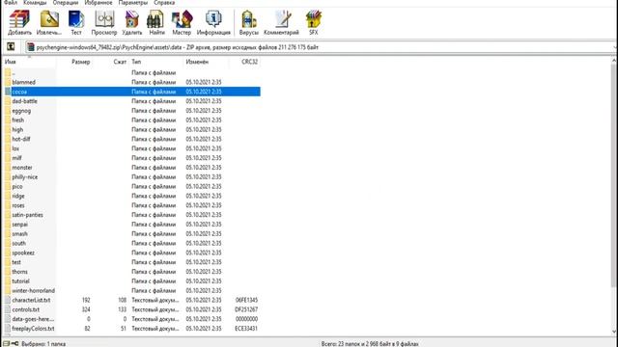Select the ridge folder
The width and height of the screenshot is (618, 347).
[18, 196]
